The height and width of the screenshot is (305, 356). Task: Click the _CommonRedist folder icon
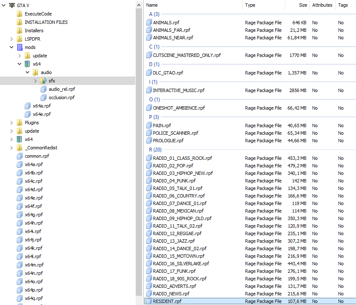coord(20,148)
